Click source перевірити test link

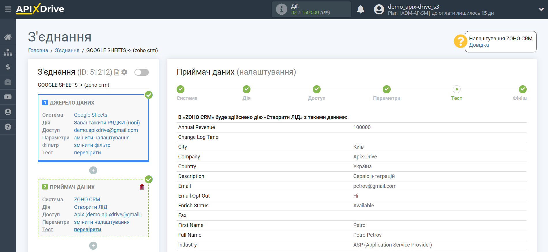tap(87, 153)
